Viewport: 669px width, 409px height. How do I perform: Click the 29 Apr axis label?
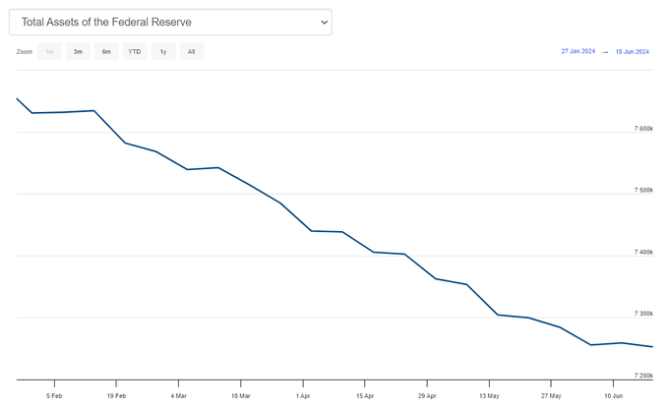click(x=427, y=396)
